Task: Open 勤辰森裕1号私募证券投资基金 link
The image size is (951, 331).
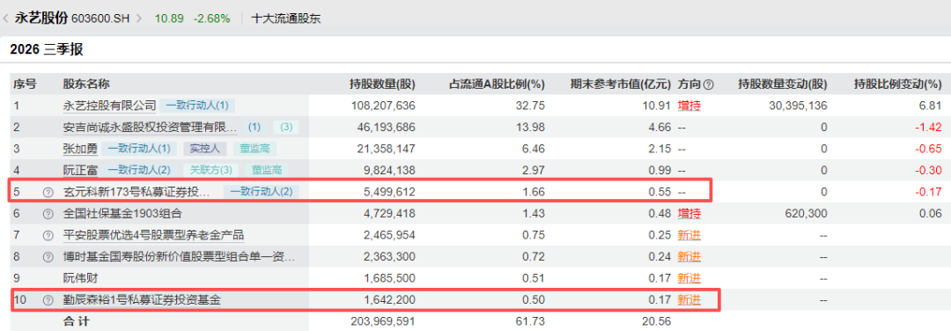Action: point(142,300)
